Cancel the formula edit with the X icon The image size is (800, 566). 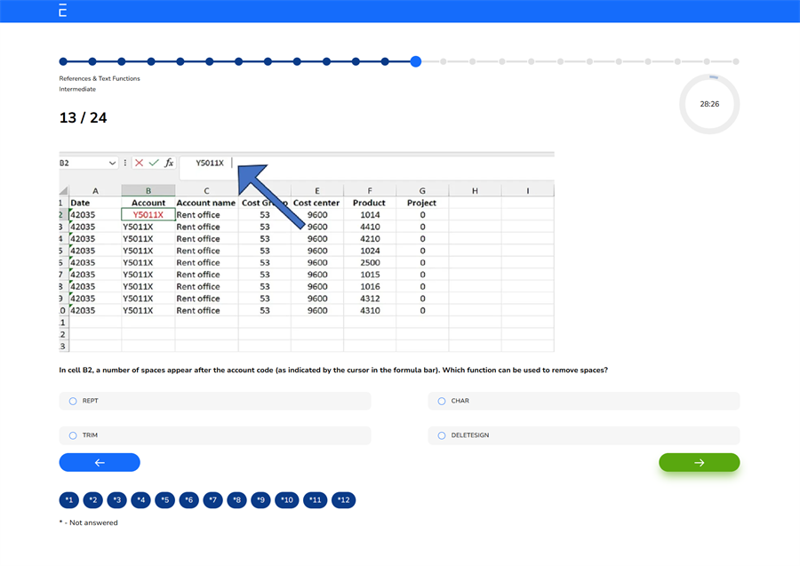pyautogui.click(x=140, y=163)
